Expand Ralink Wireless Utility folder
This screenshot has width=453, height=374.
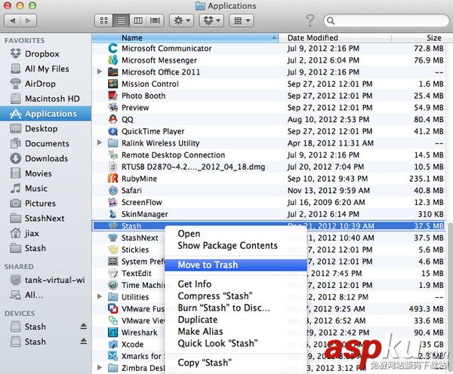click(100, 143)
